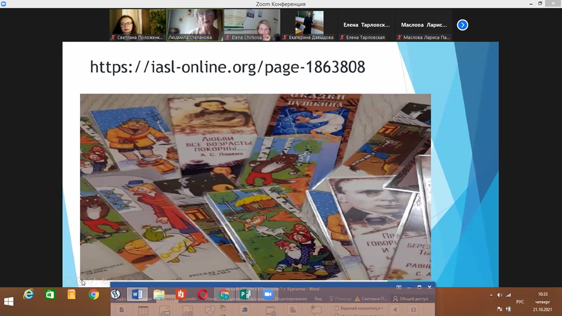Click the iasl-online.org page URL text

[x=227, y=67]
